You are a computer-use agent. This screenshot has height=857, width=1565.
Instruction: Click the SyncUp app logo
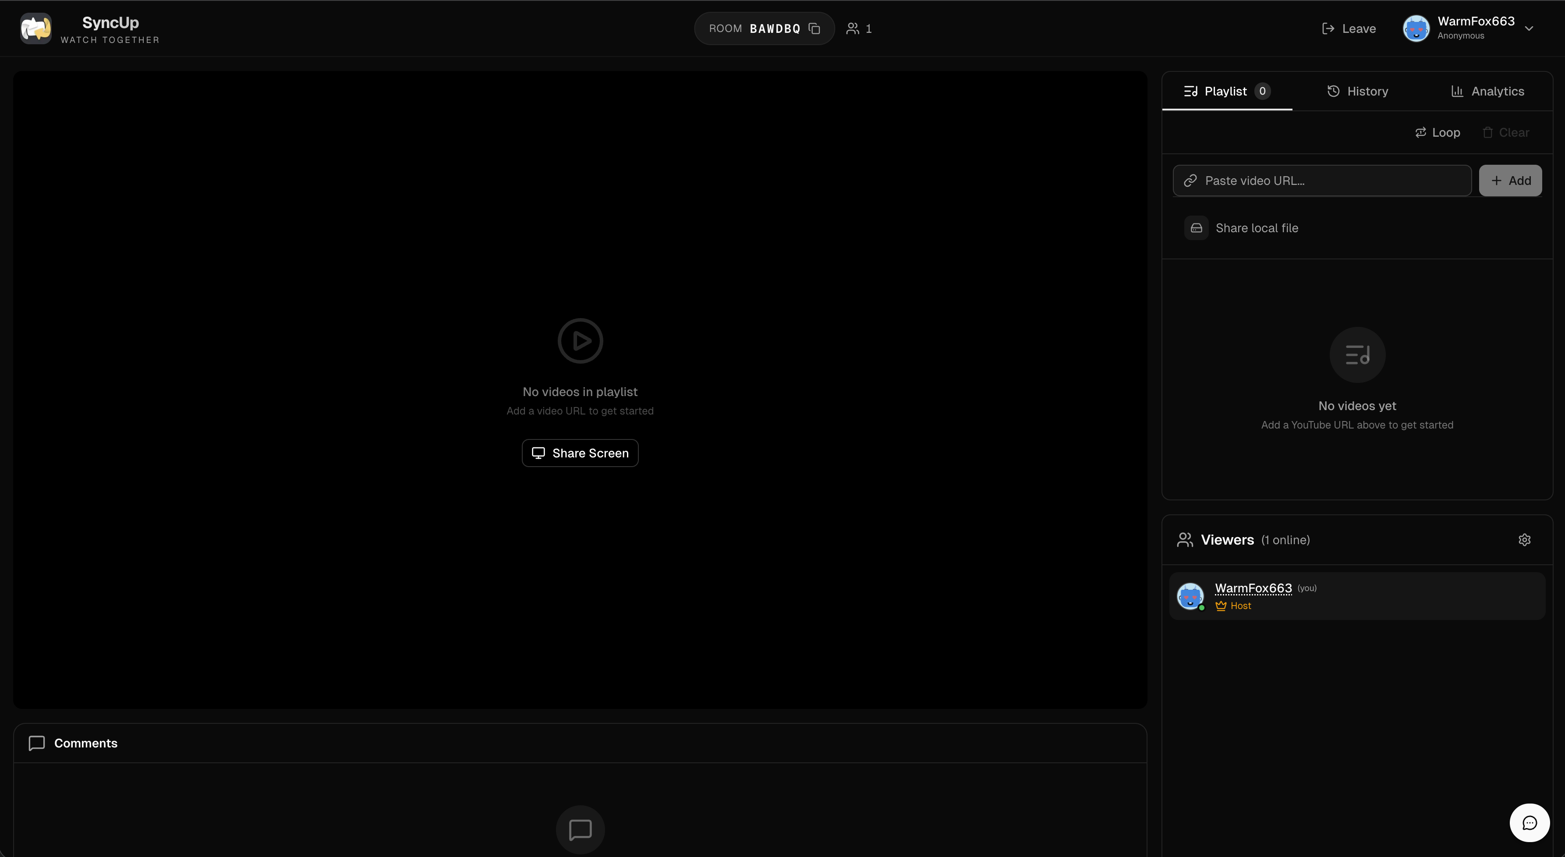[x=35, y=28]
